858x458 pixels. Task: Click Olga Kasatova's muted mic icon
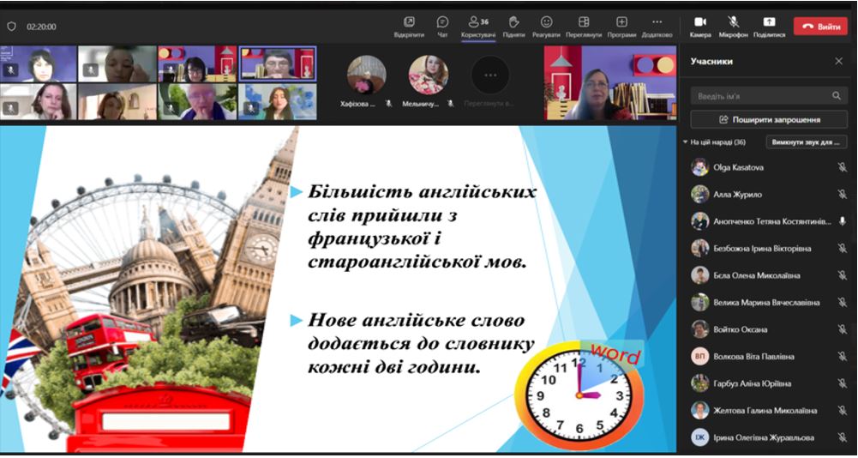[842, 167]
